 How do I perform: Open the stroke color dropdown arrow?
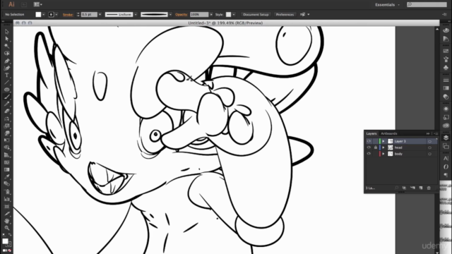[56, 14]
